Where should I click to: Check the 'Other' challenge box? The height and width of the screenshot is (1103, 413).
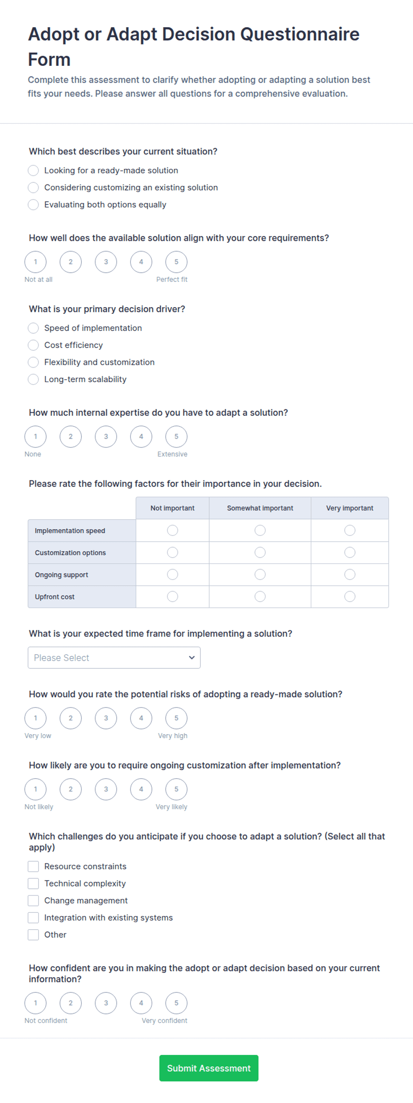[33, 935]
